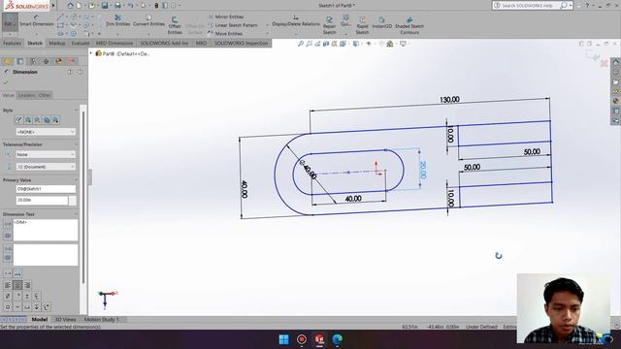
Task: Click the Print icon
Action: [x=117, y=6]
